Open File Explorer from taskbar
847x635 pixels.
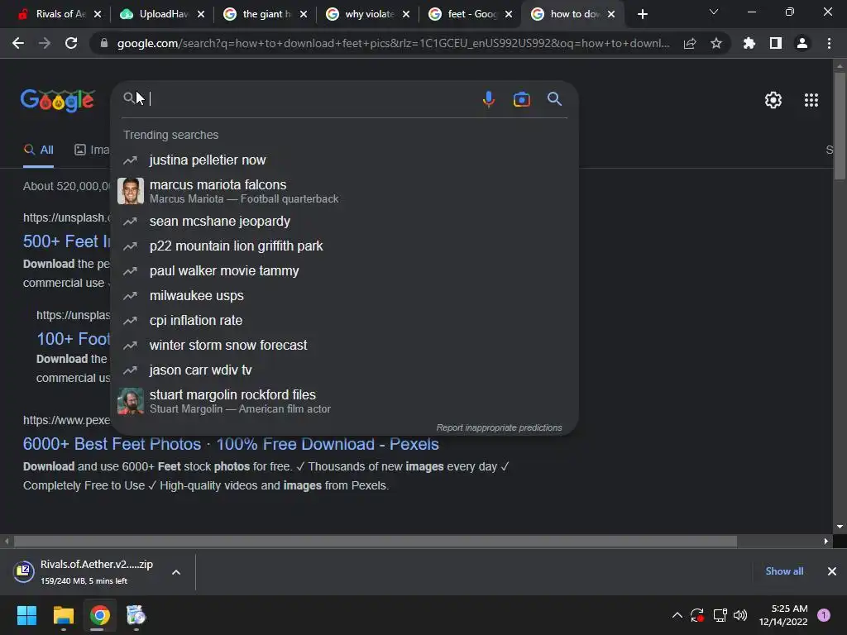(63, 615)
